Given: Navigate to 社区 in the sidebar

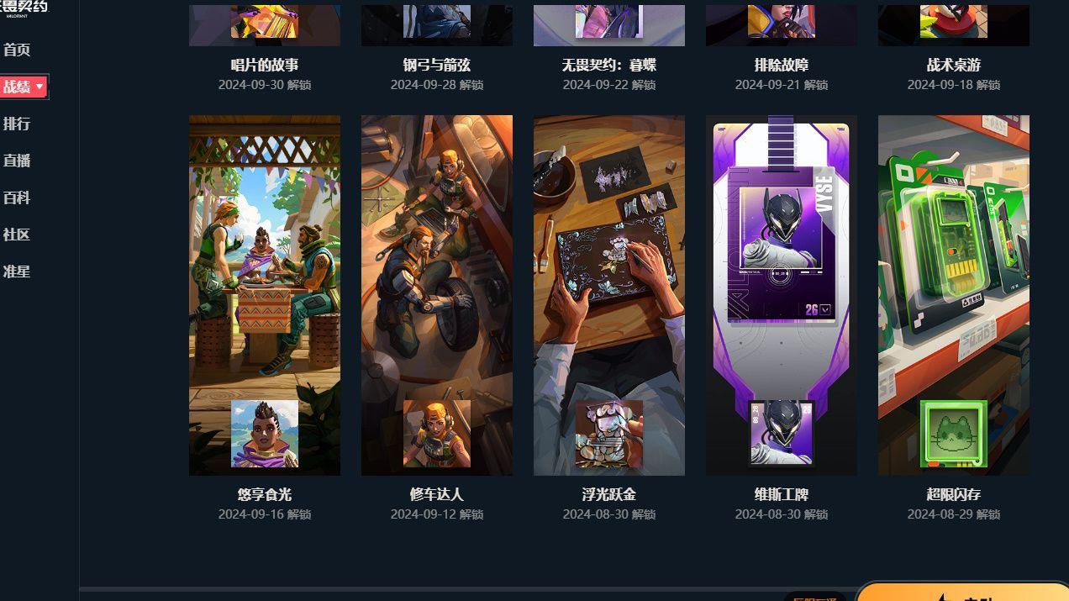Looking at the screenshot, I should [x=17, y=235].
